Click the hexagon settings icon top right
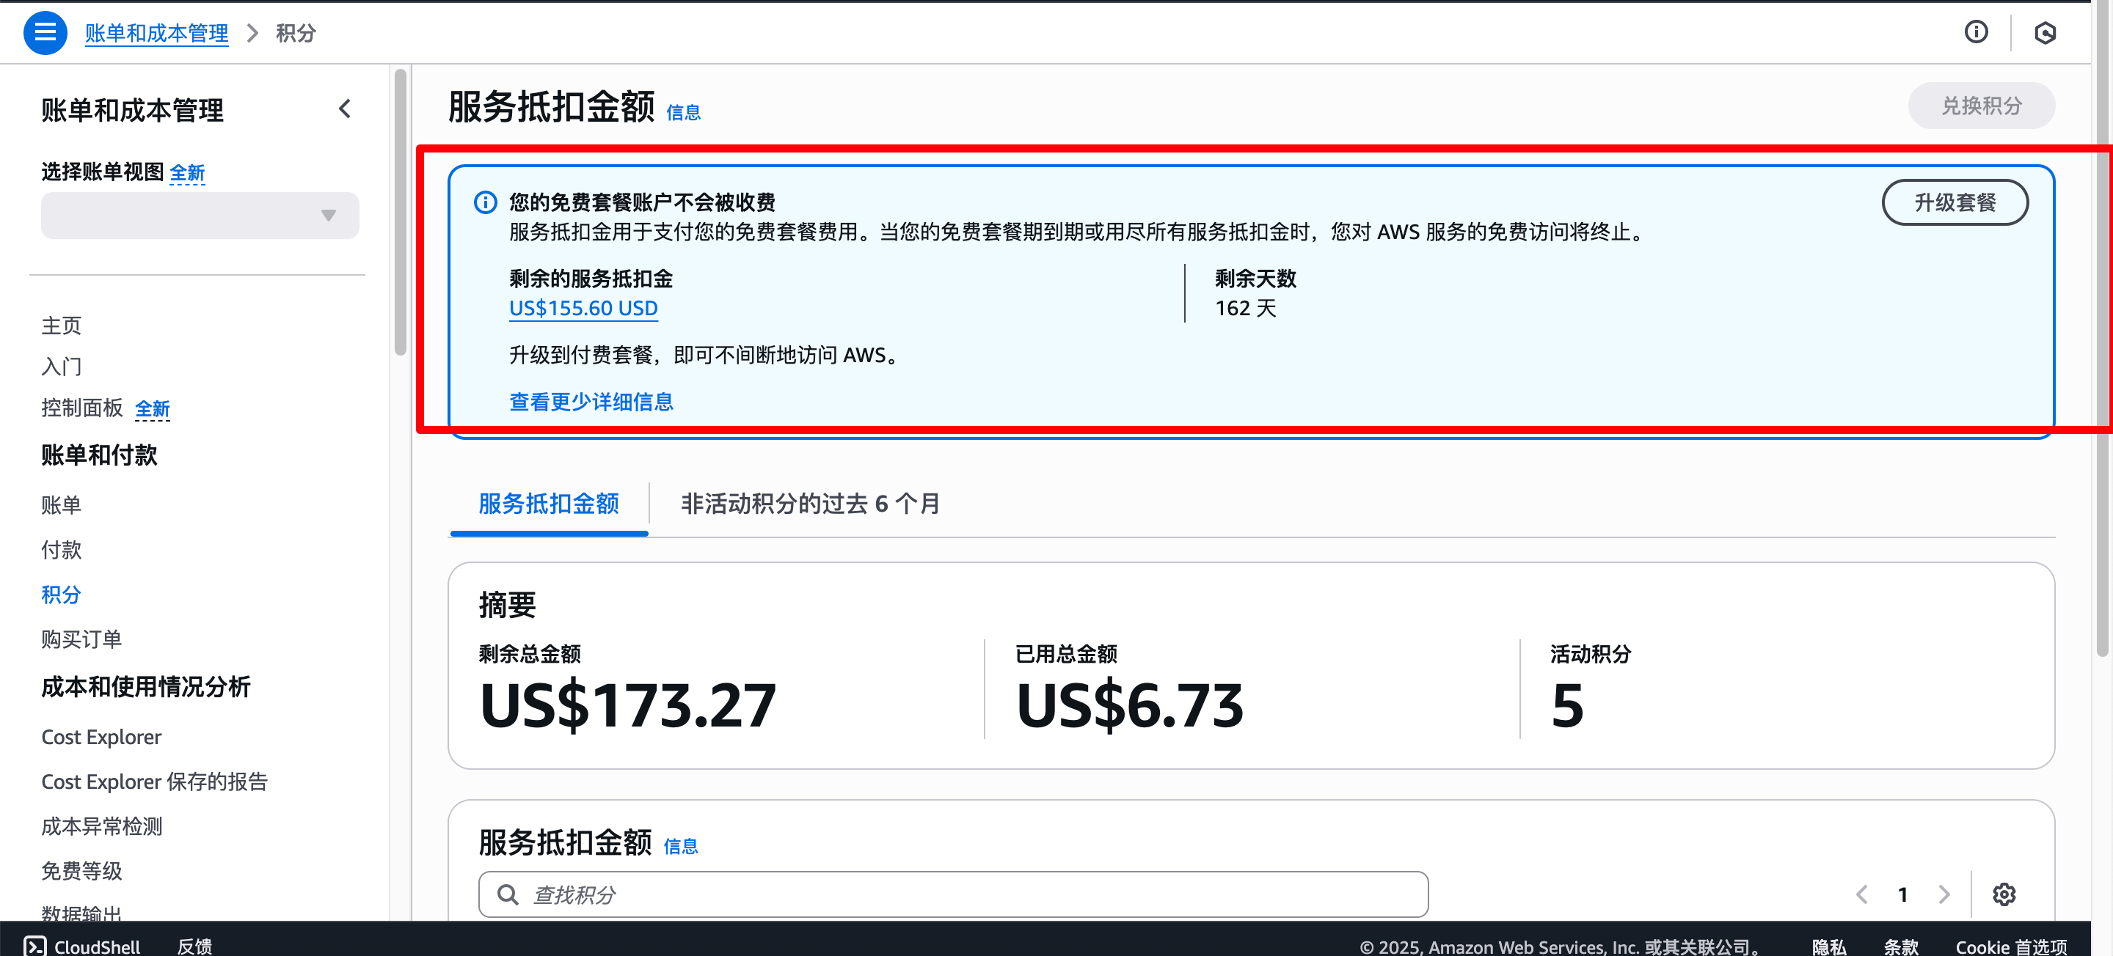Image resolution: width=2113 pixels, height=956 pixels. pos(2044,33)
